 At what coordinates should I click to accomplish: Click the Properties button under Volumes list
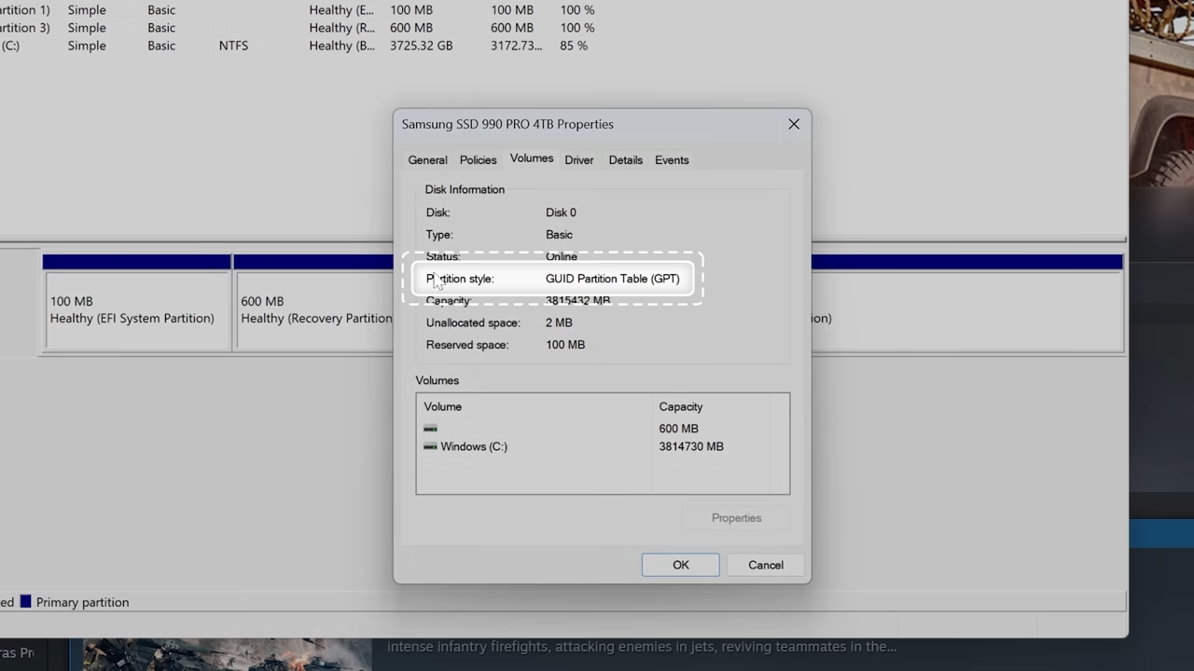coord(736,518)
